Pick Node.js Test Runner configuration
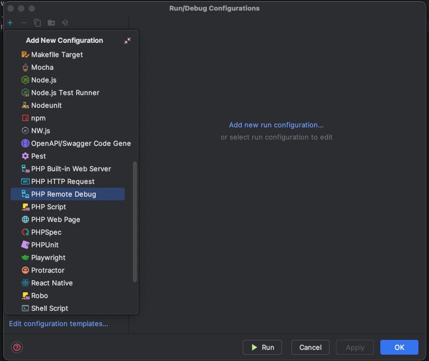The width and height of the screenshot is (429, 361). tap(68, 92)
